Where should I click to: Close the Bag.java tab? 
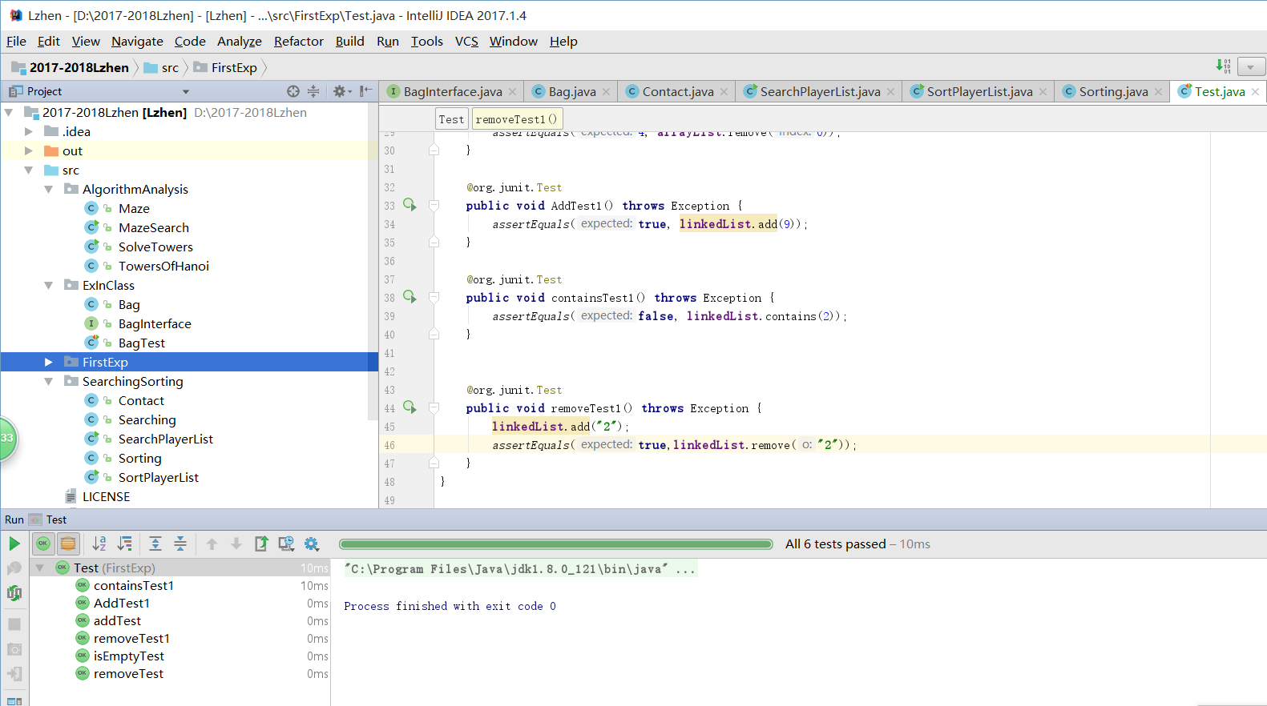[607, 92]
